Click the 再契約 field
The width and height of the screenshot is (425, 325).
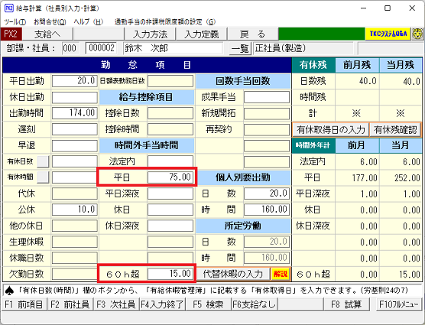[x=267, y=129]
